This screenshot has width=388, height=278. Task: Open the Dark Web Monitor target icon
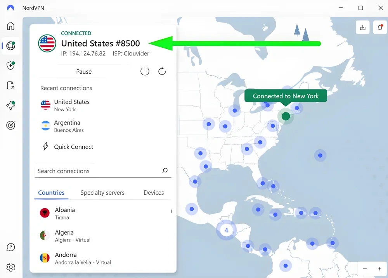[x=10, y=125]
